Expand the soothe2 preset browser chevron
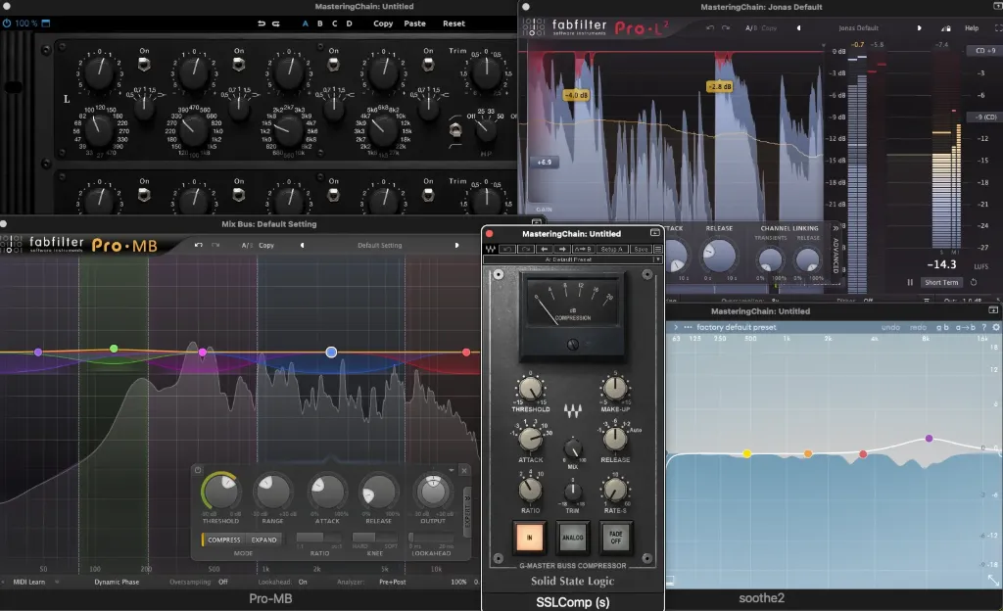 676,327
